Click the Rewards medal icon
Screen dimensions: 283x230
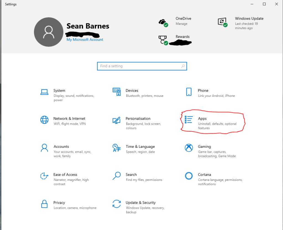click(x=163, y=40)
